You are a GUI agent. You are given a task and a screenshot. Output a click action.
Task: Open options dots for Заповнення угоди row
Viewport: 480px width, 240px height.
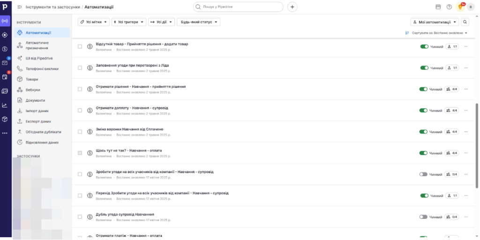466,67
